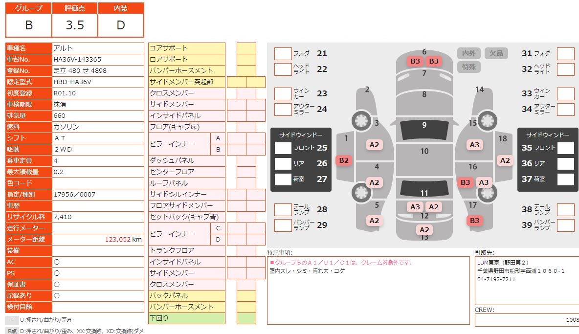Select the A2 damage marker near panel 3

click(x=374, y=145)
